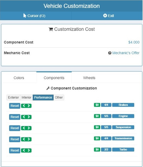Switch to the Colors tab
The width and height of the screenshot is (143, 167).
[x=19, y=78]
